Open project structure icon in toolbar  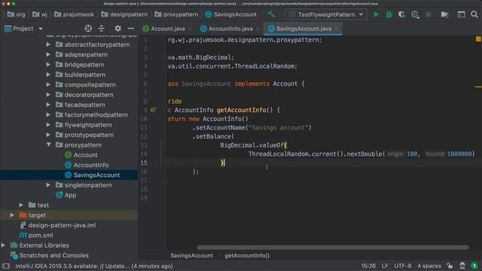tap(445, 14)
